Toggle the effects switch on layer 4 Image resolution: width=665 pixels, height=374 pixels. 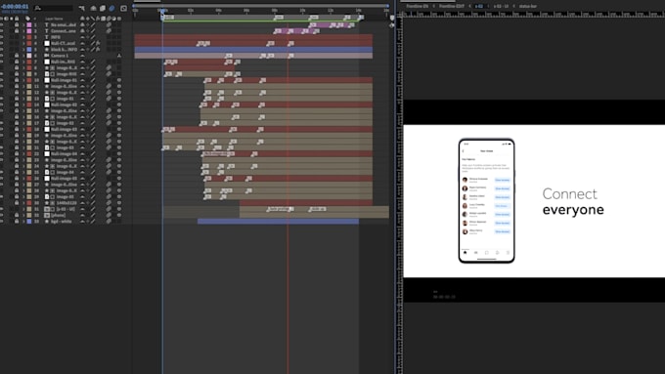pyautogui.click(x=98, y=43)
